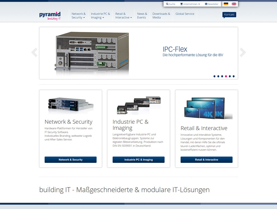This screenshot has height=209, width=277.
Task: Click the IPC-Flex slide heading
Action: tap(175, 49)
